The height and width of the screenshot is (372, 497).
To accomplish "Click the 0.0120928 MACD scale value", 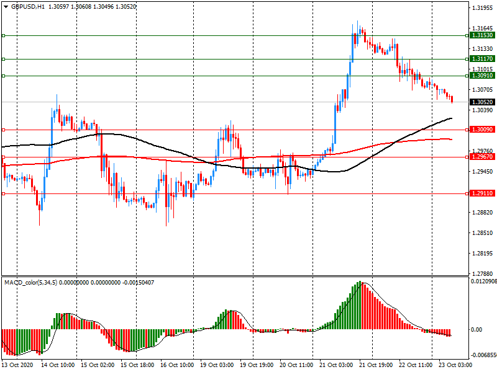I will [483, 283].
